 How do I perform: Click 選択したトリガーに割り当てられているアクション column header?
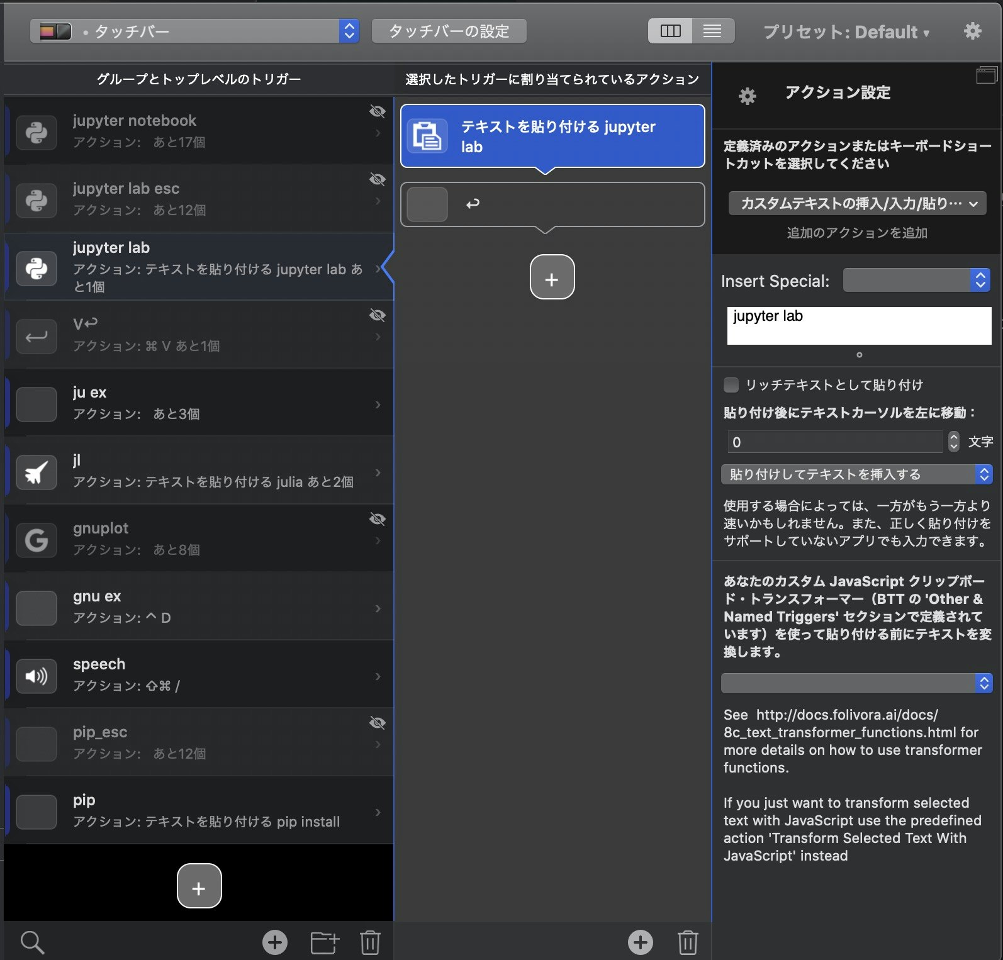click(x=552, y=79)
